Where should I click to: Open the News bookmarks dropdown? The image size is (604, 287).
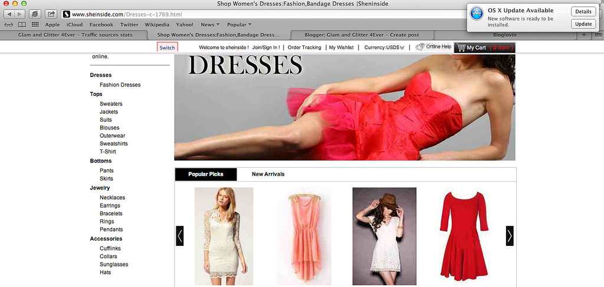pyautogui.click(x=210, y=25)
